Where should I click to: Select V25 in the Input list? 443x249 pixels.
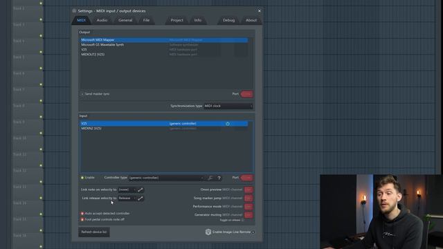(164, 124)
